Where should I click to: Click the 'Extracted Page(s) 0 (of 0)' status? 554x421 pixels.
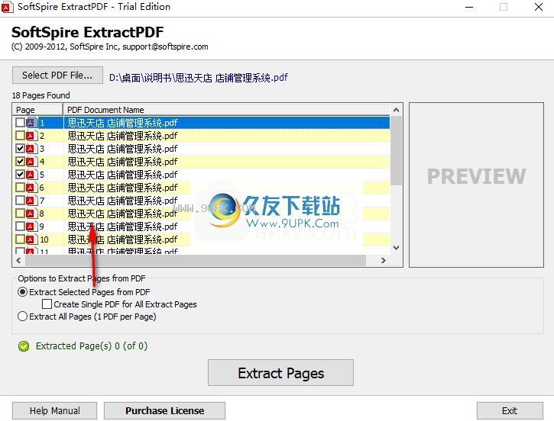click(92, 346)
